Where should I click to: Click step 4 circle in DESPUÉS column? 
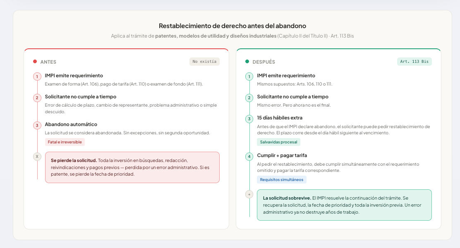[x=249, y=156]
